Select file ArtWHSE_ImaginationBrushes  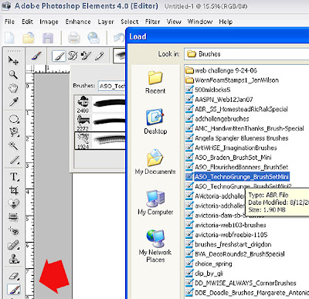231,148
